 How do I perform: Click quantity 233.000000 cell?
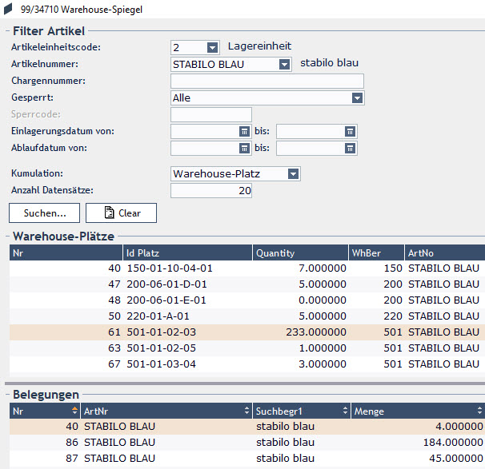pos(316,332)
